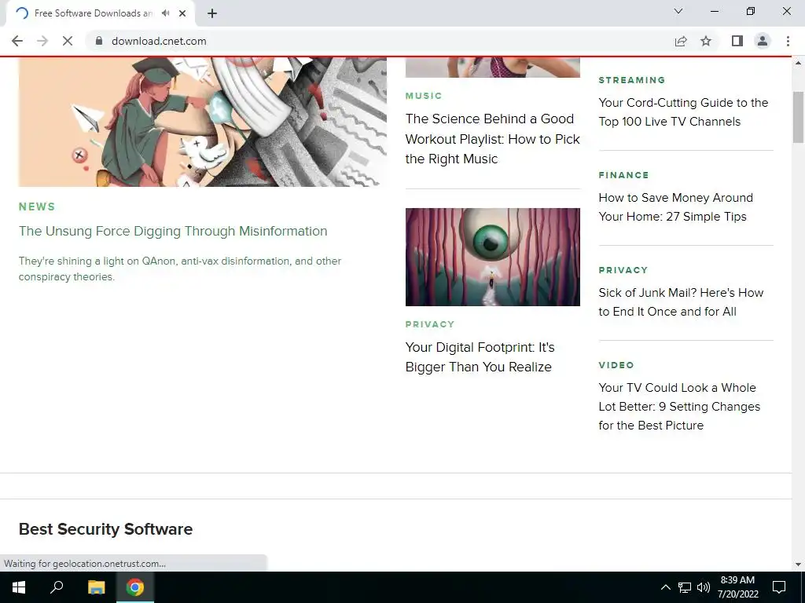This screenshot has width=805, height=603.
Task: Open the browser side panel
Action: click(737, 41)
